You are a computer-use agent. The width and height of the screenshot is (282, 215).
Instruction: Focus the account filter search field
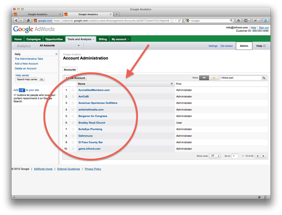241,78
